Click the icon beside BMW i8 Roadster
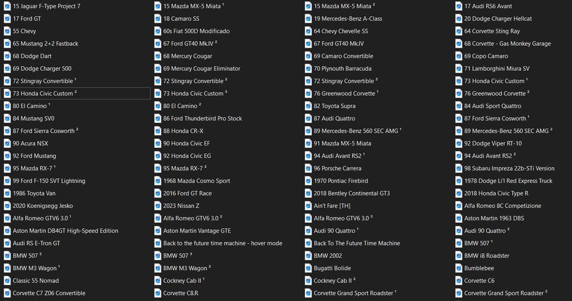The image size is (572, 301). pyautogui.click(x=459, y=256)
